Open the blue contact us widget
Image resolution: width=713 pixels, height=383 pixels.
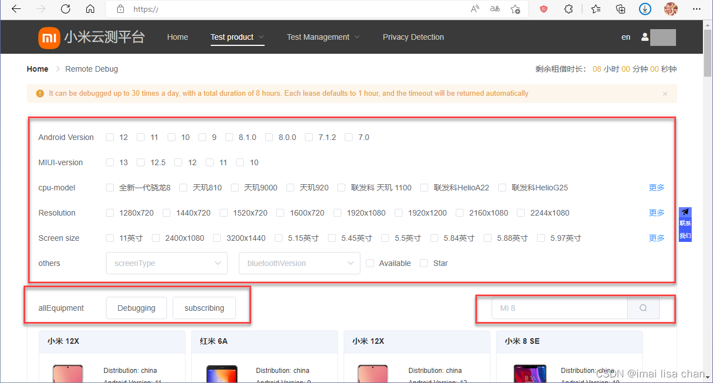coord(685,224)
